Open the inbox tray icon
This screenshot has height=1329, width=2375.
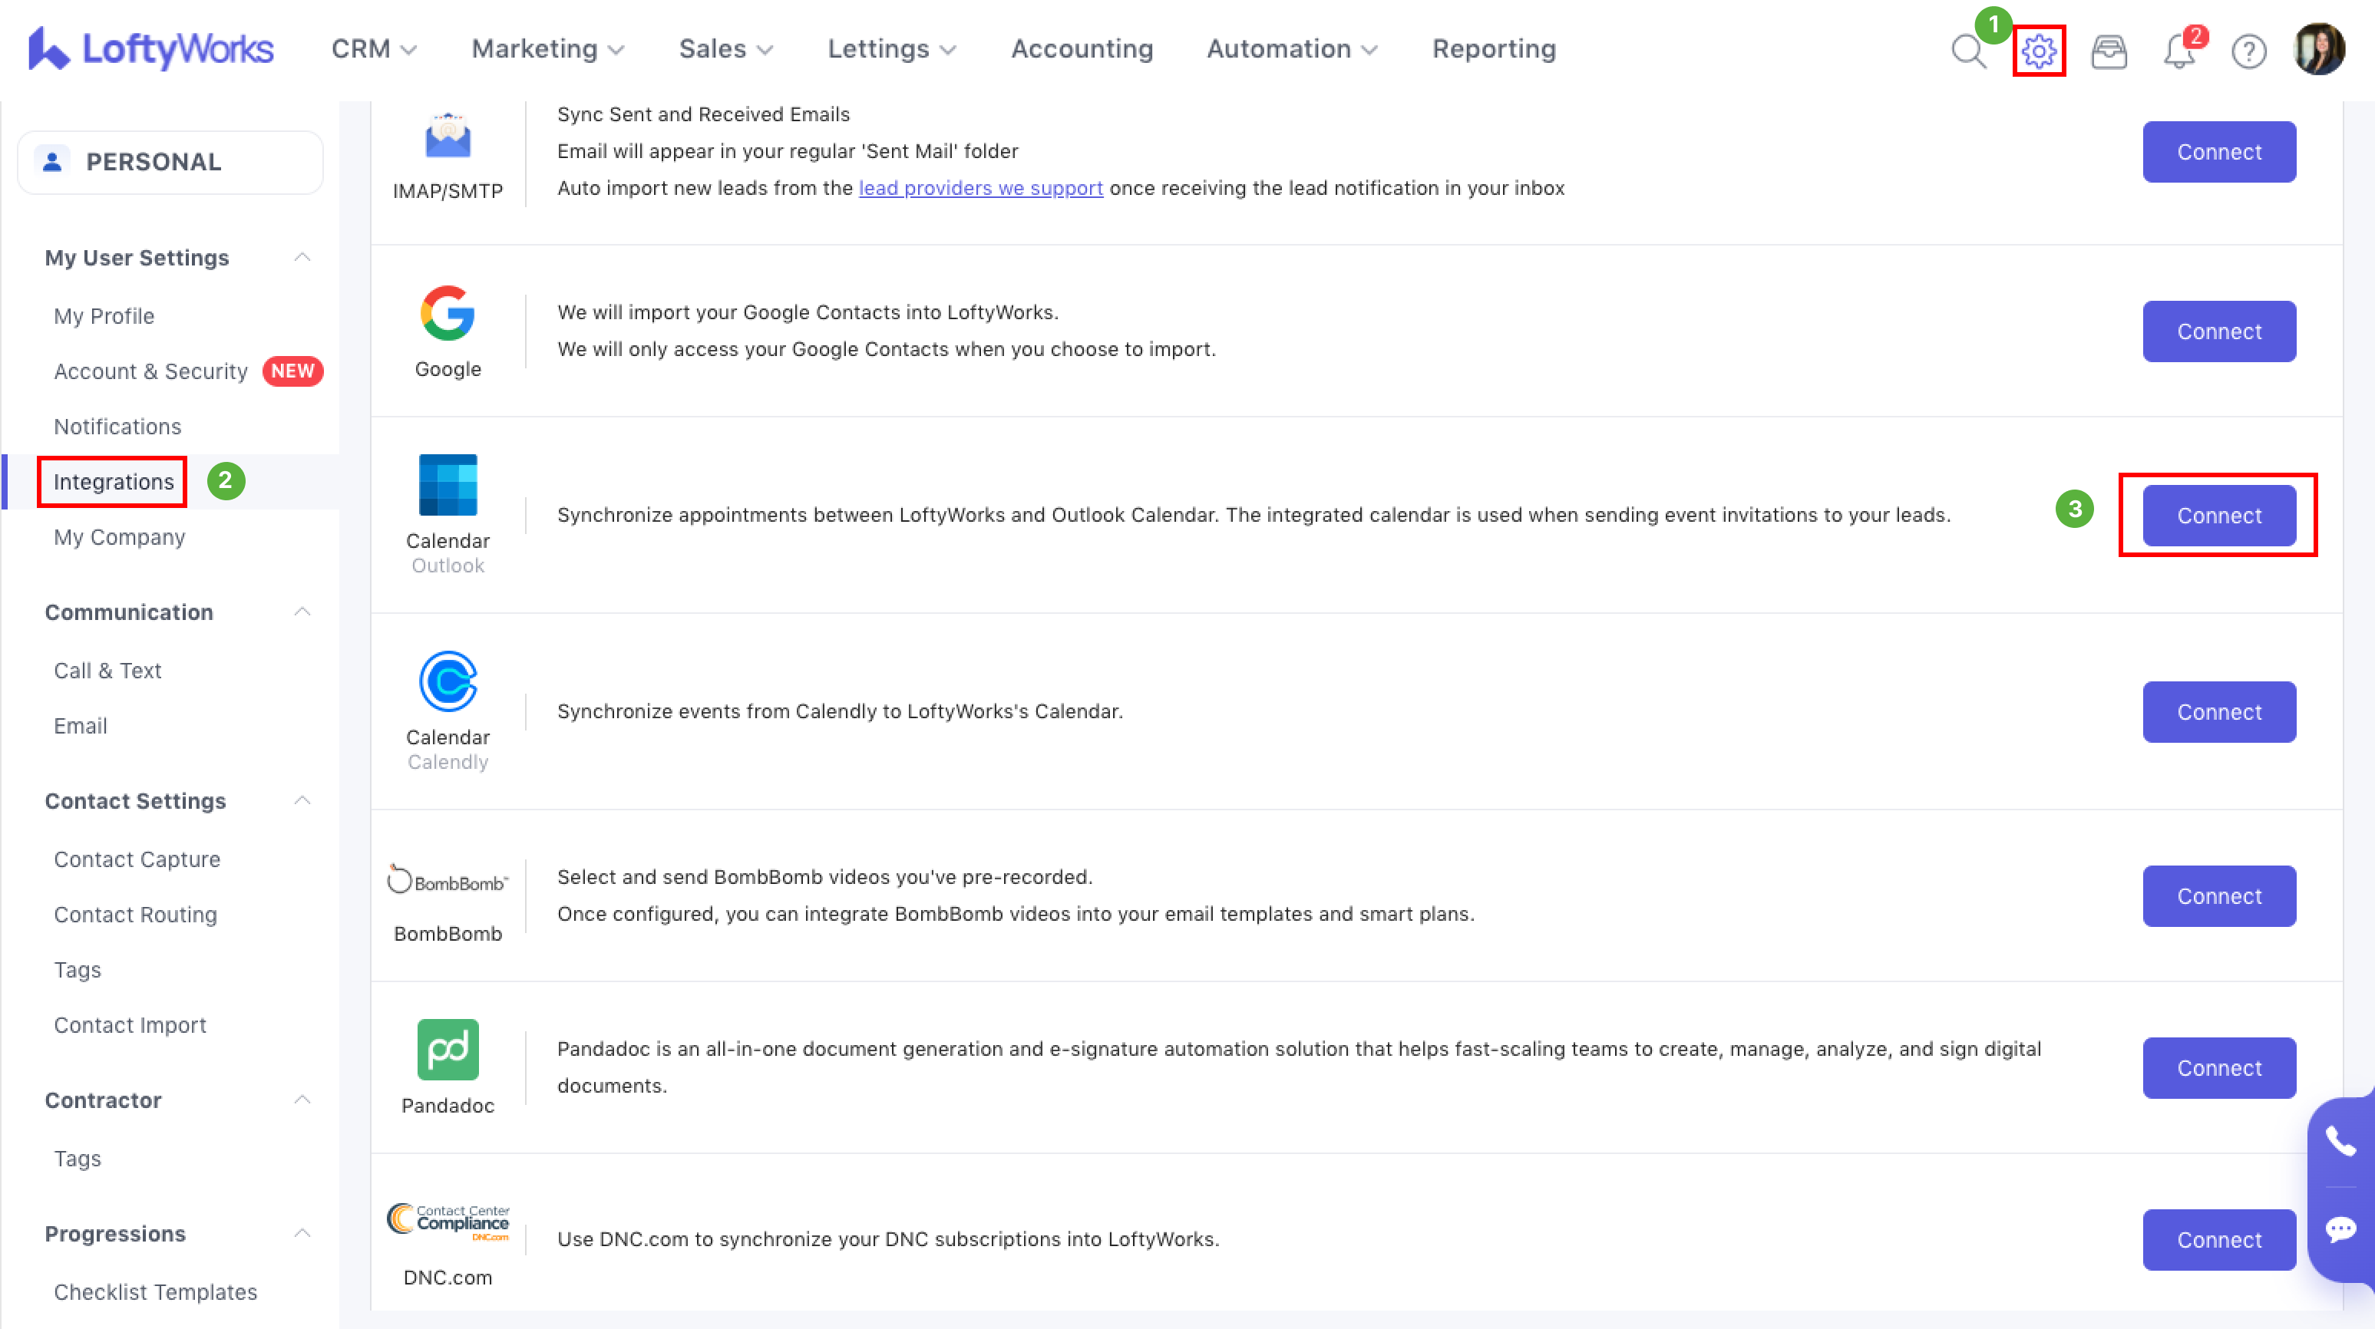click(x=2109, y=51)
